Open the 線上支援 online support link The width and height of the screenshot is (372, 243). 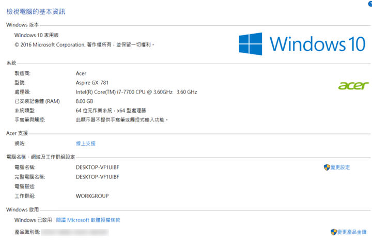(86, 143)
